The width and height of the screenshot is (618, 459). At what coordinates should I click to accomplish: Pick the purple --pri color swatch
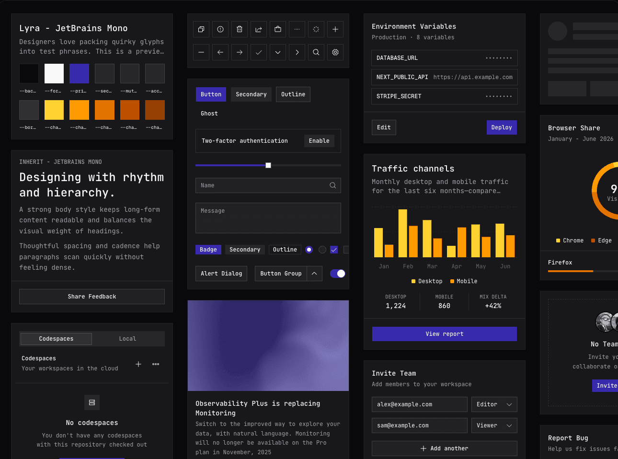click(x=80, y=74)
